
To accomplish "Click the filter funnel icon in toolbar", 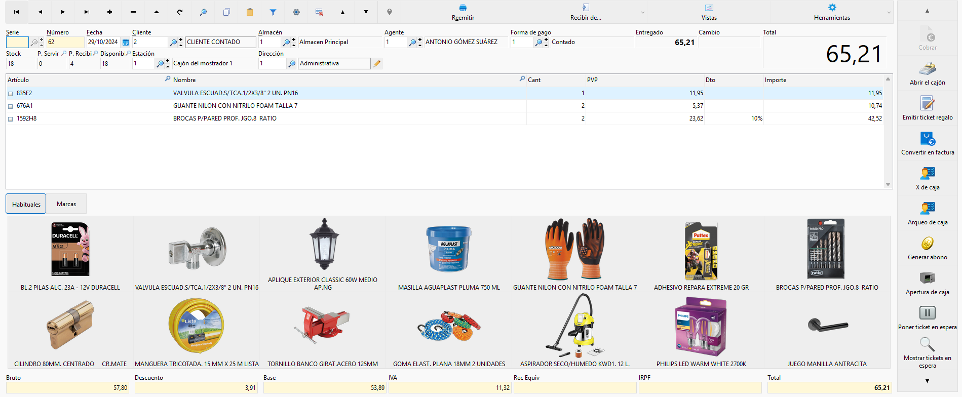I will (273, 12).
